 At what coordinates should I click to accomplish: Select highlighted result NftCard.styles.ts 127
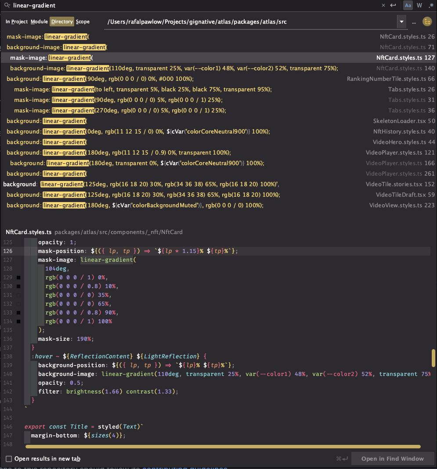(x=218, y=58)
